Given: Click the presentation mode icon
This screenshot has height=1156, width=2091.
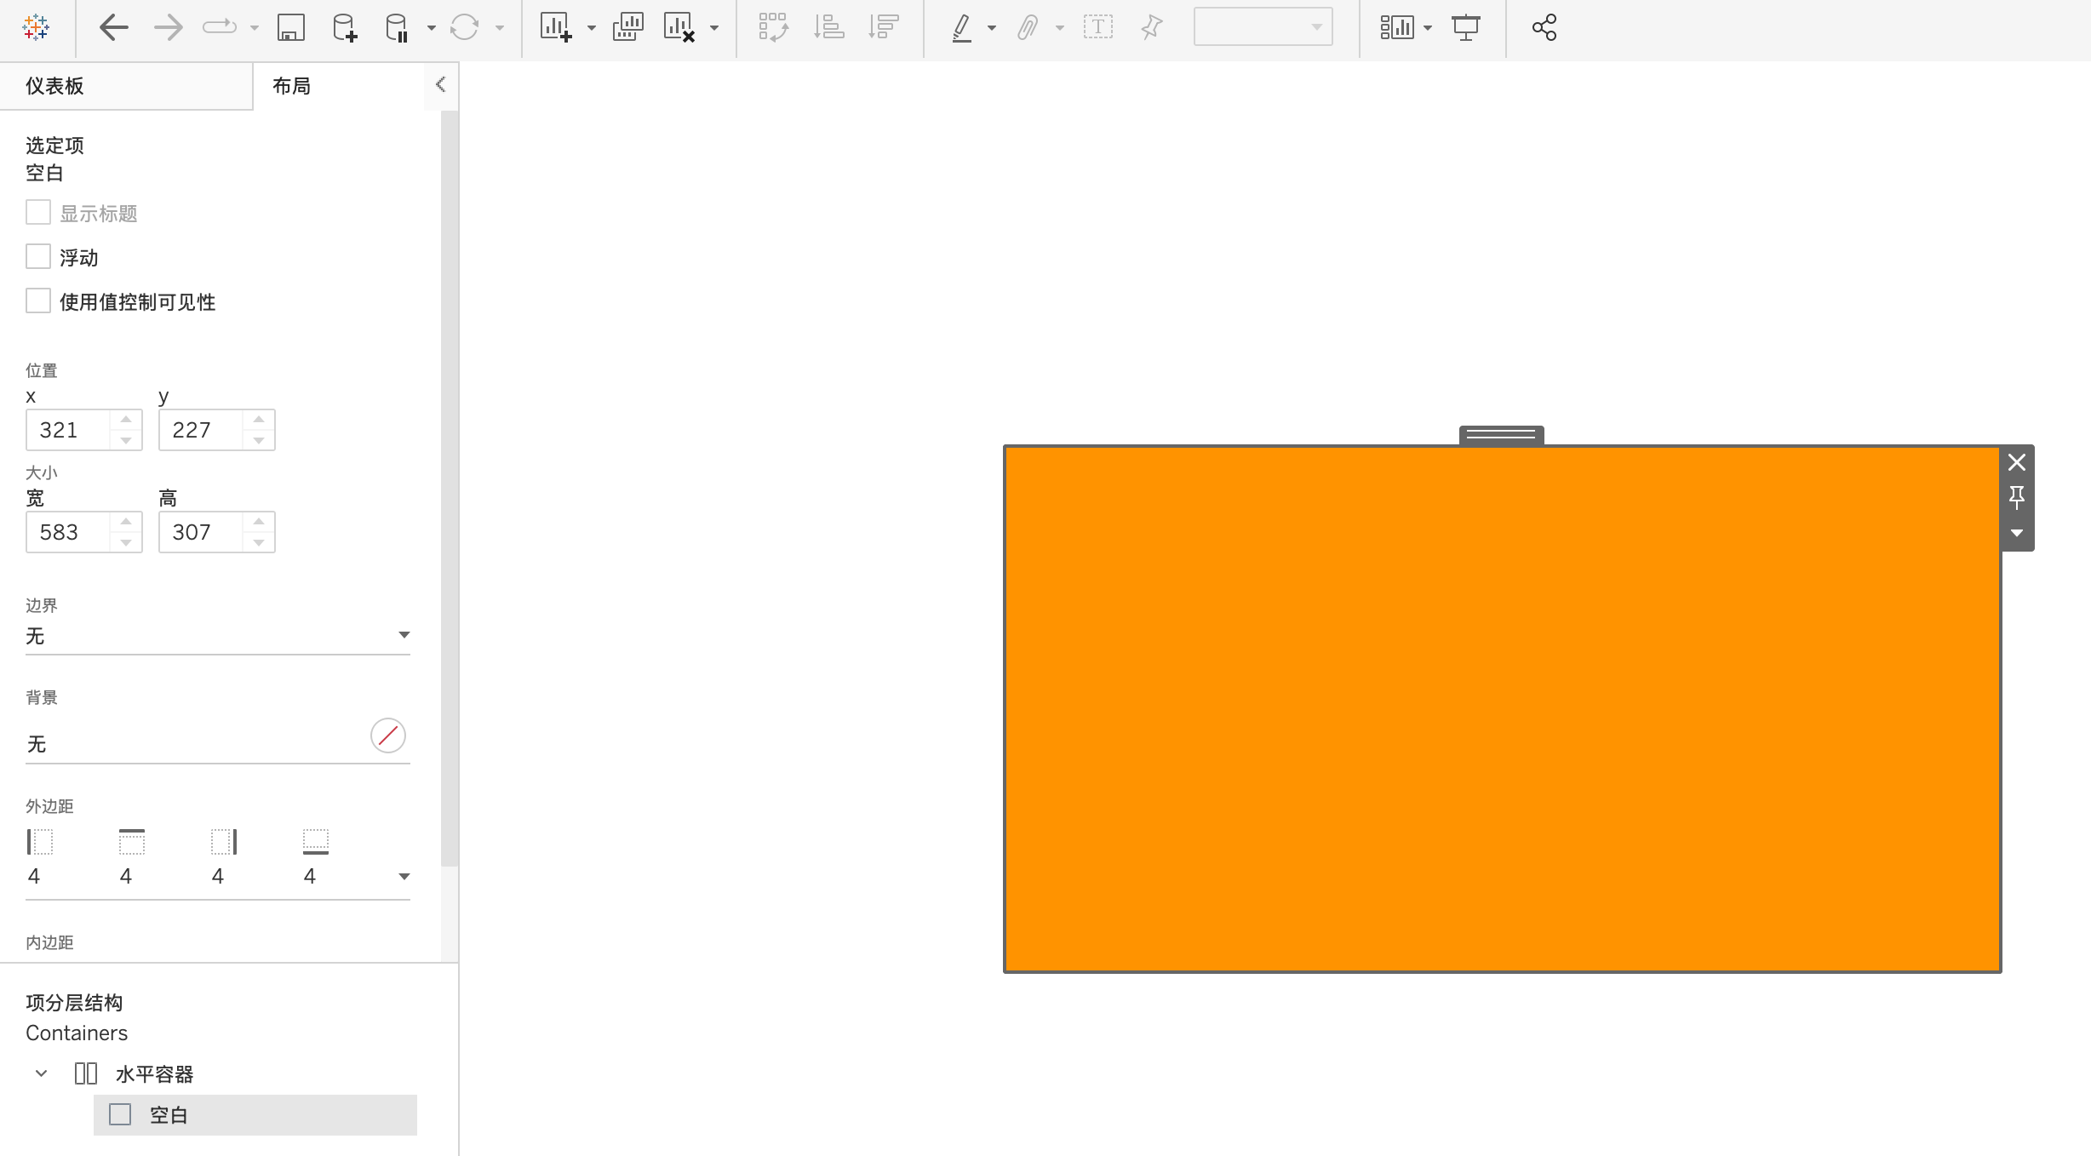Looking at the screenshot, I should pos(1465,28).
